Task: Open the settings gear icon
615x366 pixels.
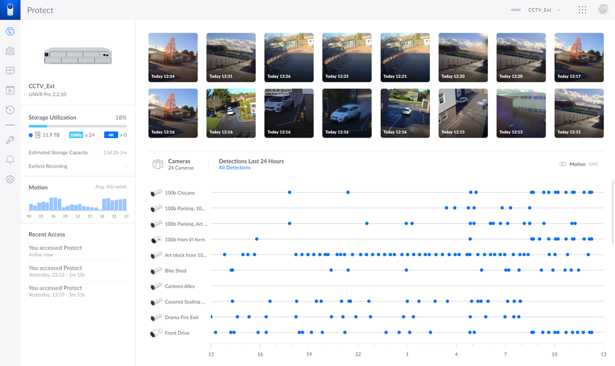Action: [10, 179]
